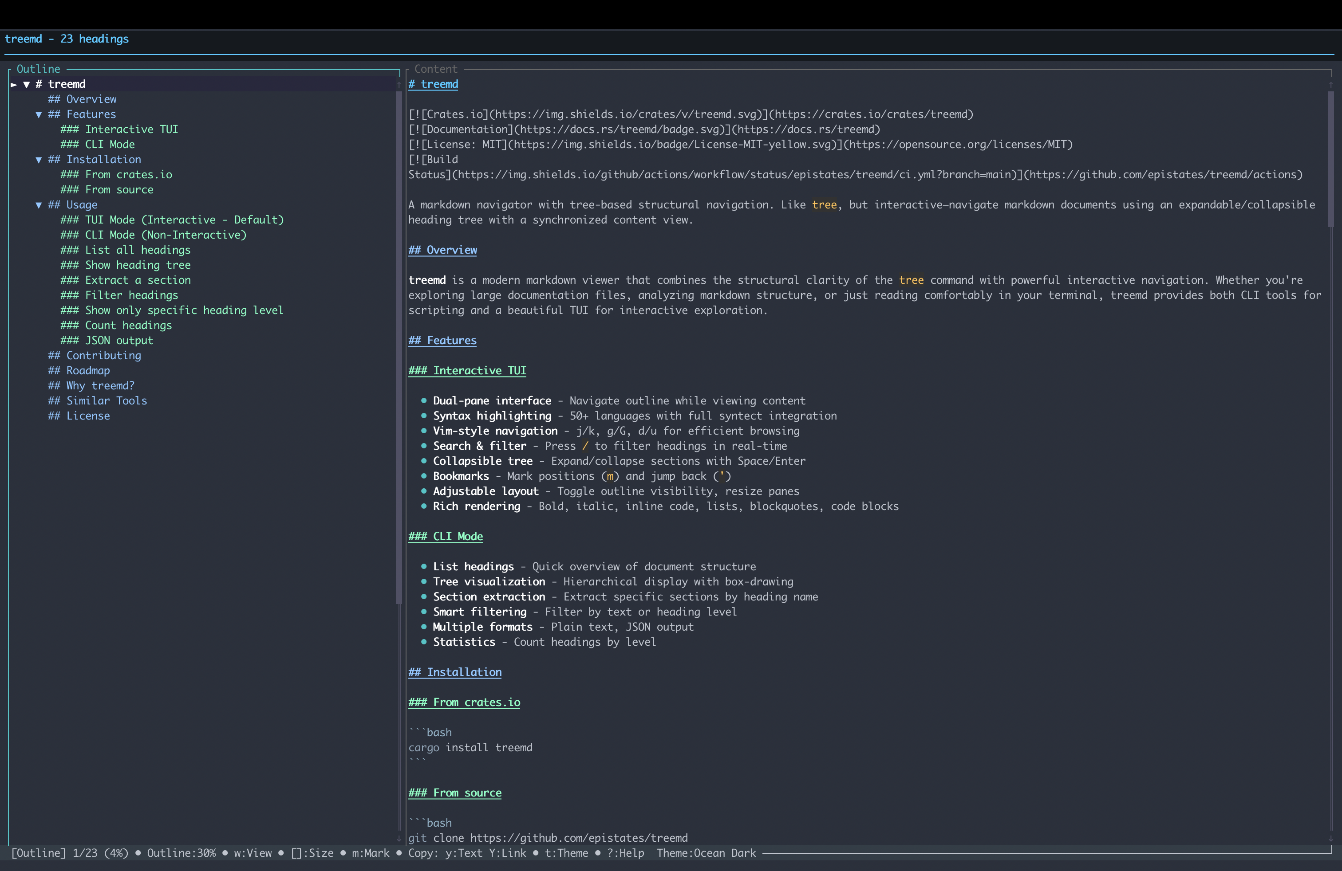
Task: Open the ## Overview heading link
Action: pos(442,250)
